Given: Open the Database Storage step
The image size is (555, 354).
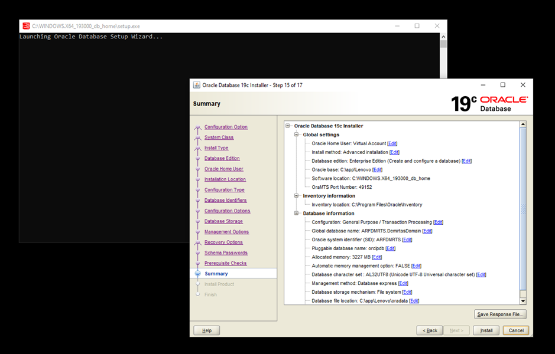Looking at the screenshot, I should (x=223, y=221).
